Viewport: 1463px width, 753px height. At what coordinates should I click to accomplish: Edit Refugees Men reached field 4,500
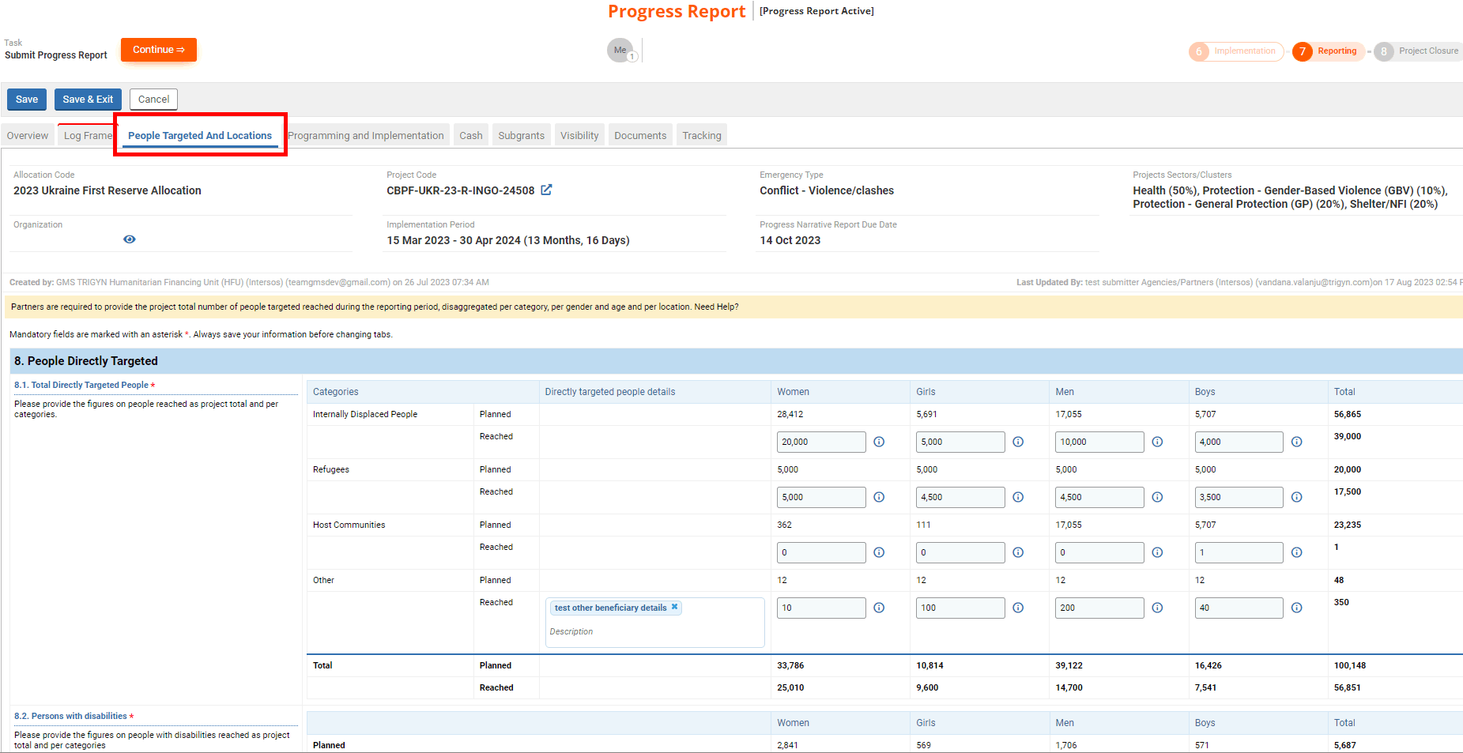tap(1099, 497)
